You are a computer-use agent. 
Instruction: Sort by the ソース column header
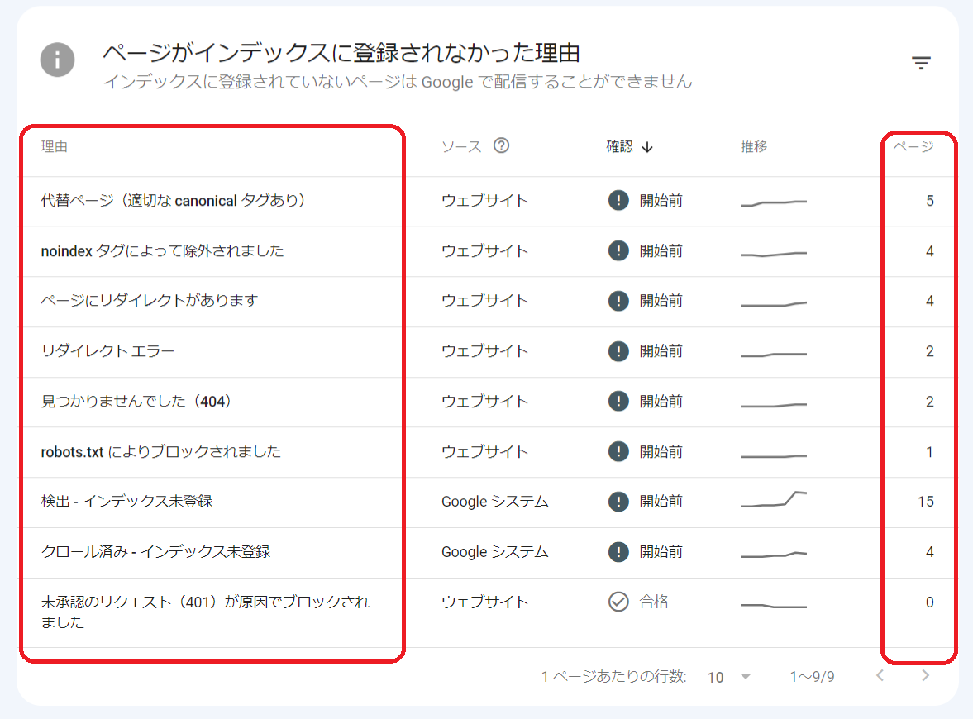click(461, 146)
